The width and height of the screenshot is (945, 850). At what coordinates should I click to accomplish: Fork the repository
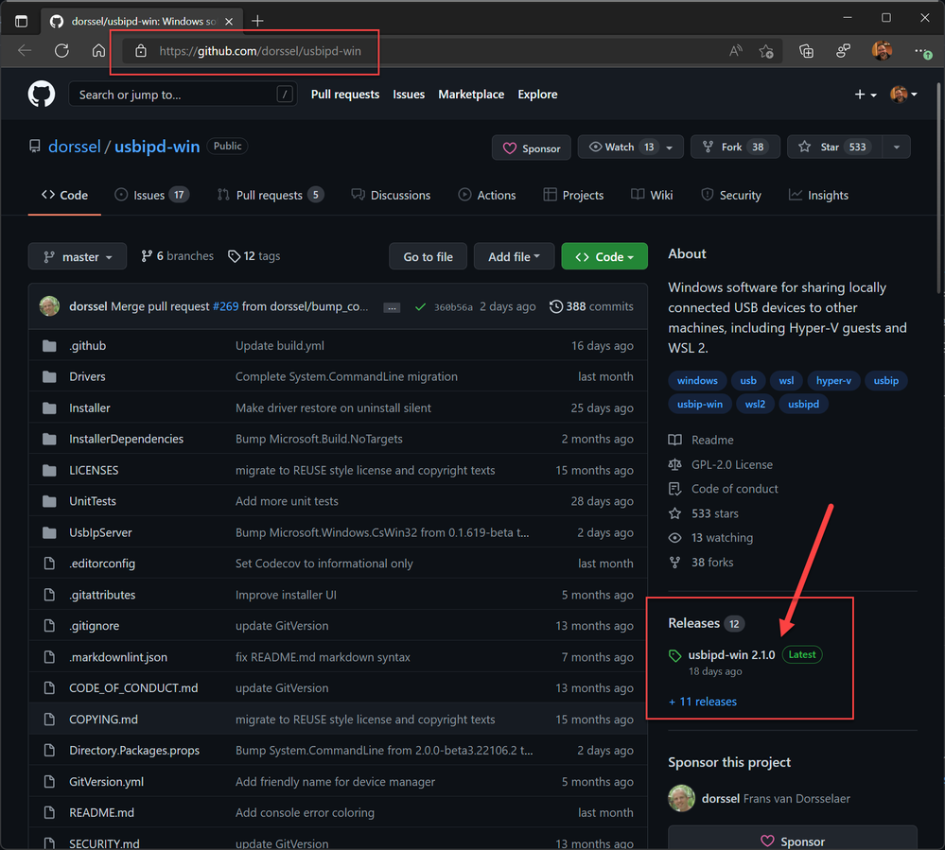735,147
